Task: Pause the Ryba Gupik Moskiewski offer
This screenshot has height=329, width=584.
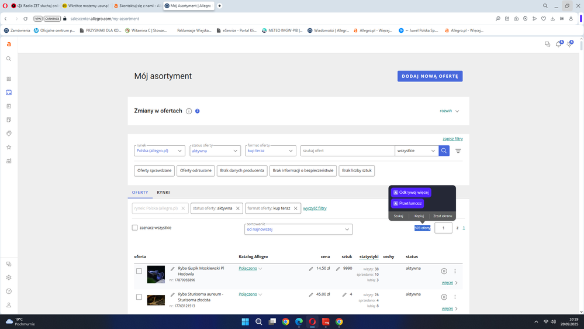Action: click(x=444, y=271)
